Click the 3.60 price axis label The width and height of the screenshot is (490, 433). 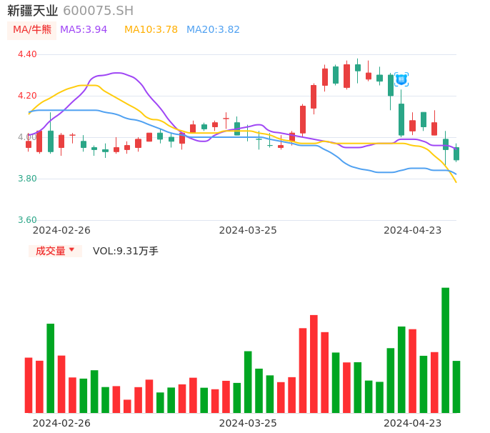coord(27,220)
